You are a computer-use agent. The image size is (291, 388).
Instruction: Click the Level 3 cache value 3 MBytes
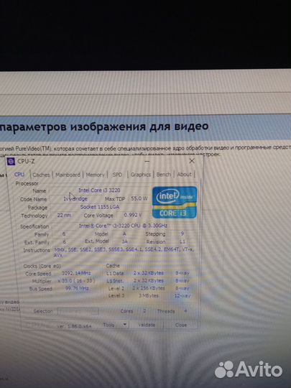pyautogui.click(x=149, y=296)
